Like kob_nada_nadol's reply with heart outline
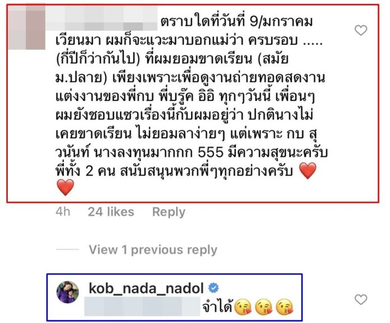 361,299
